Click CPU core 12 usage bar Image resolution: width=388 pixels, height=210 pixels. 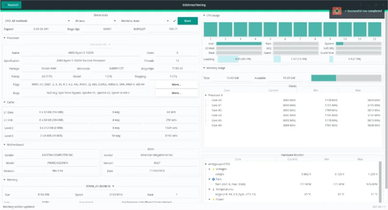374,30
